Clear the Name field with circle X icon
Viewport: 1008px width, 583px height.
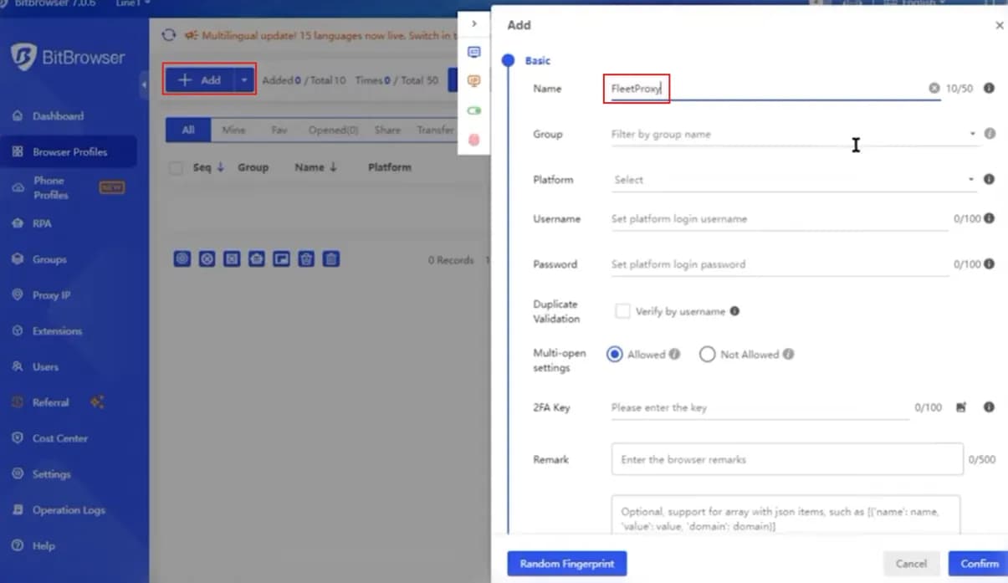934,88
